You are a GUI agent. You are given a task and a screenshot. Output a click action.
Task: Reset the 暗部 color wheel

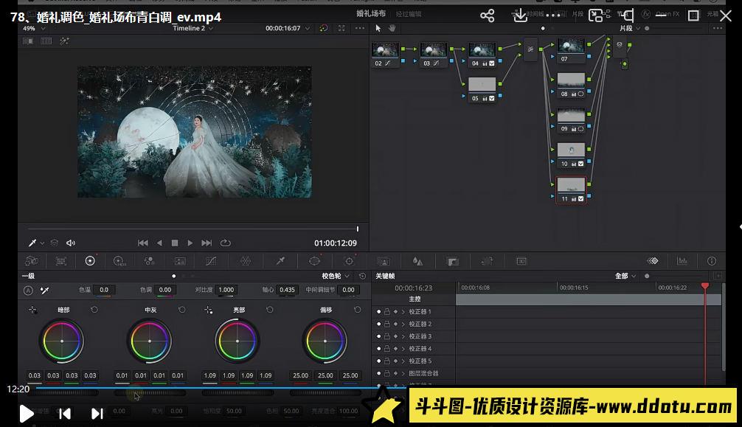(94, 310)
